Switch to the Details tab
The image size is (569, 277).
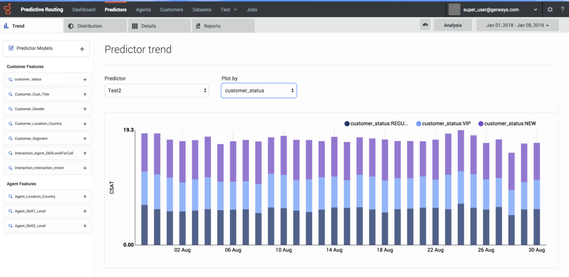point(159,26)
